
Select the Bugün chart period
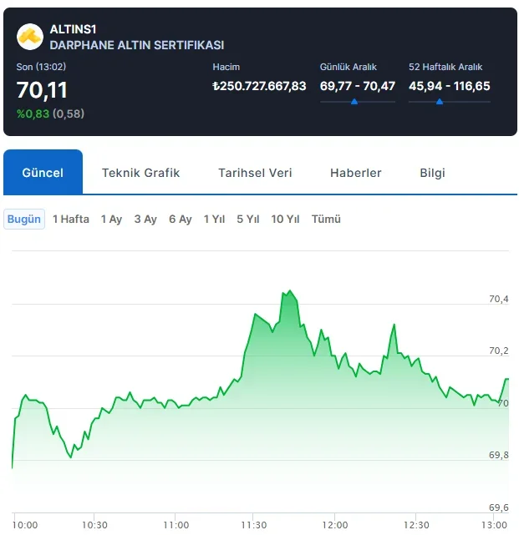(24, 219)
